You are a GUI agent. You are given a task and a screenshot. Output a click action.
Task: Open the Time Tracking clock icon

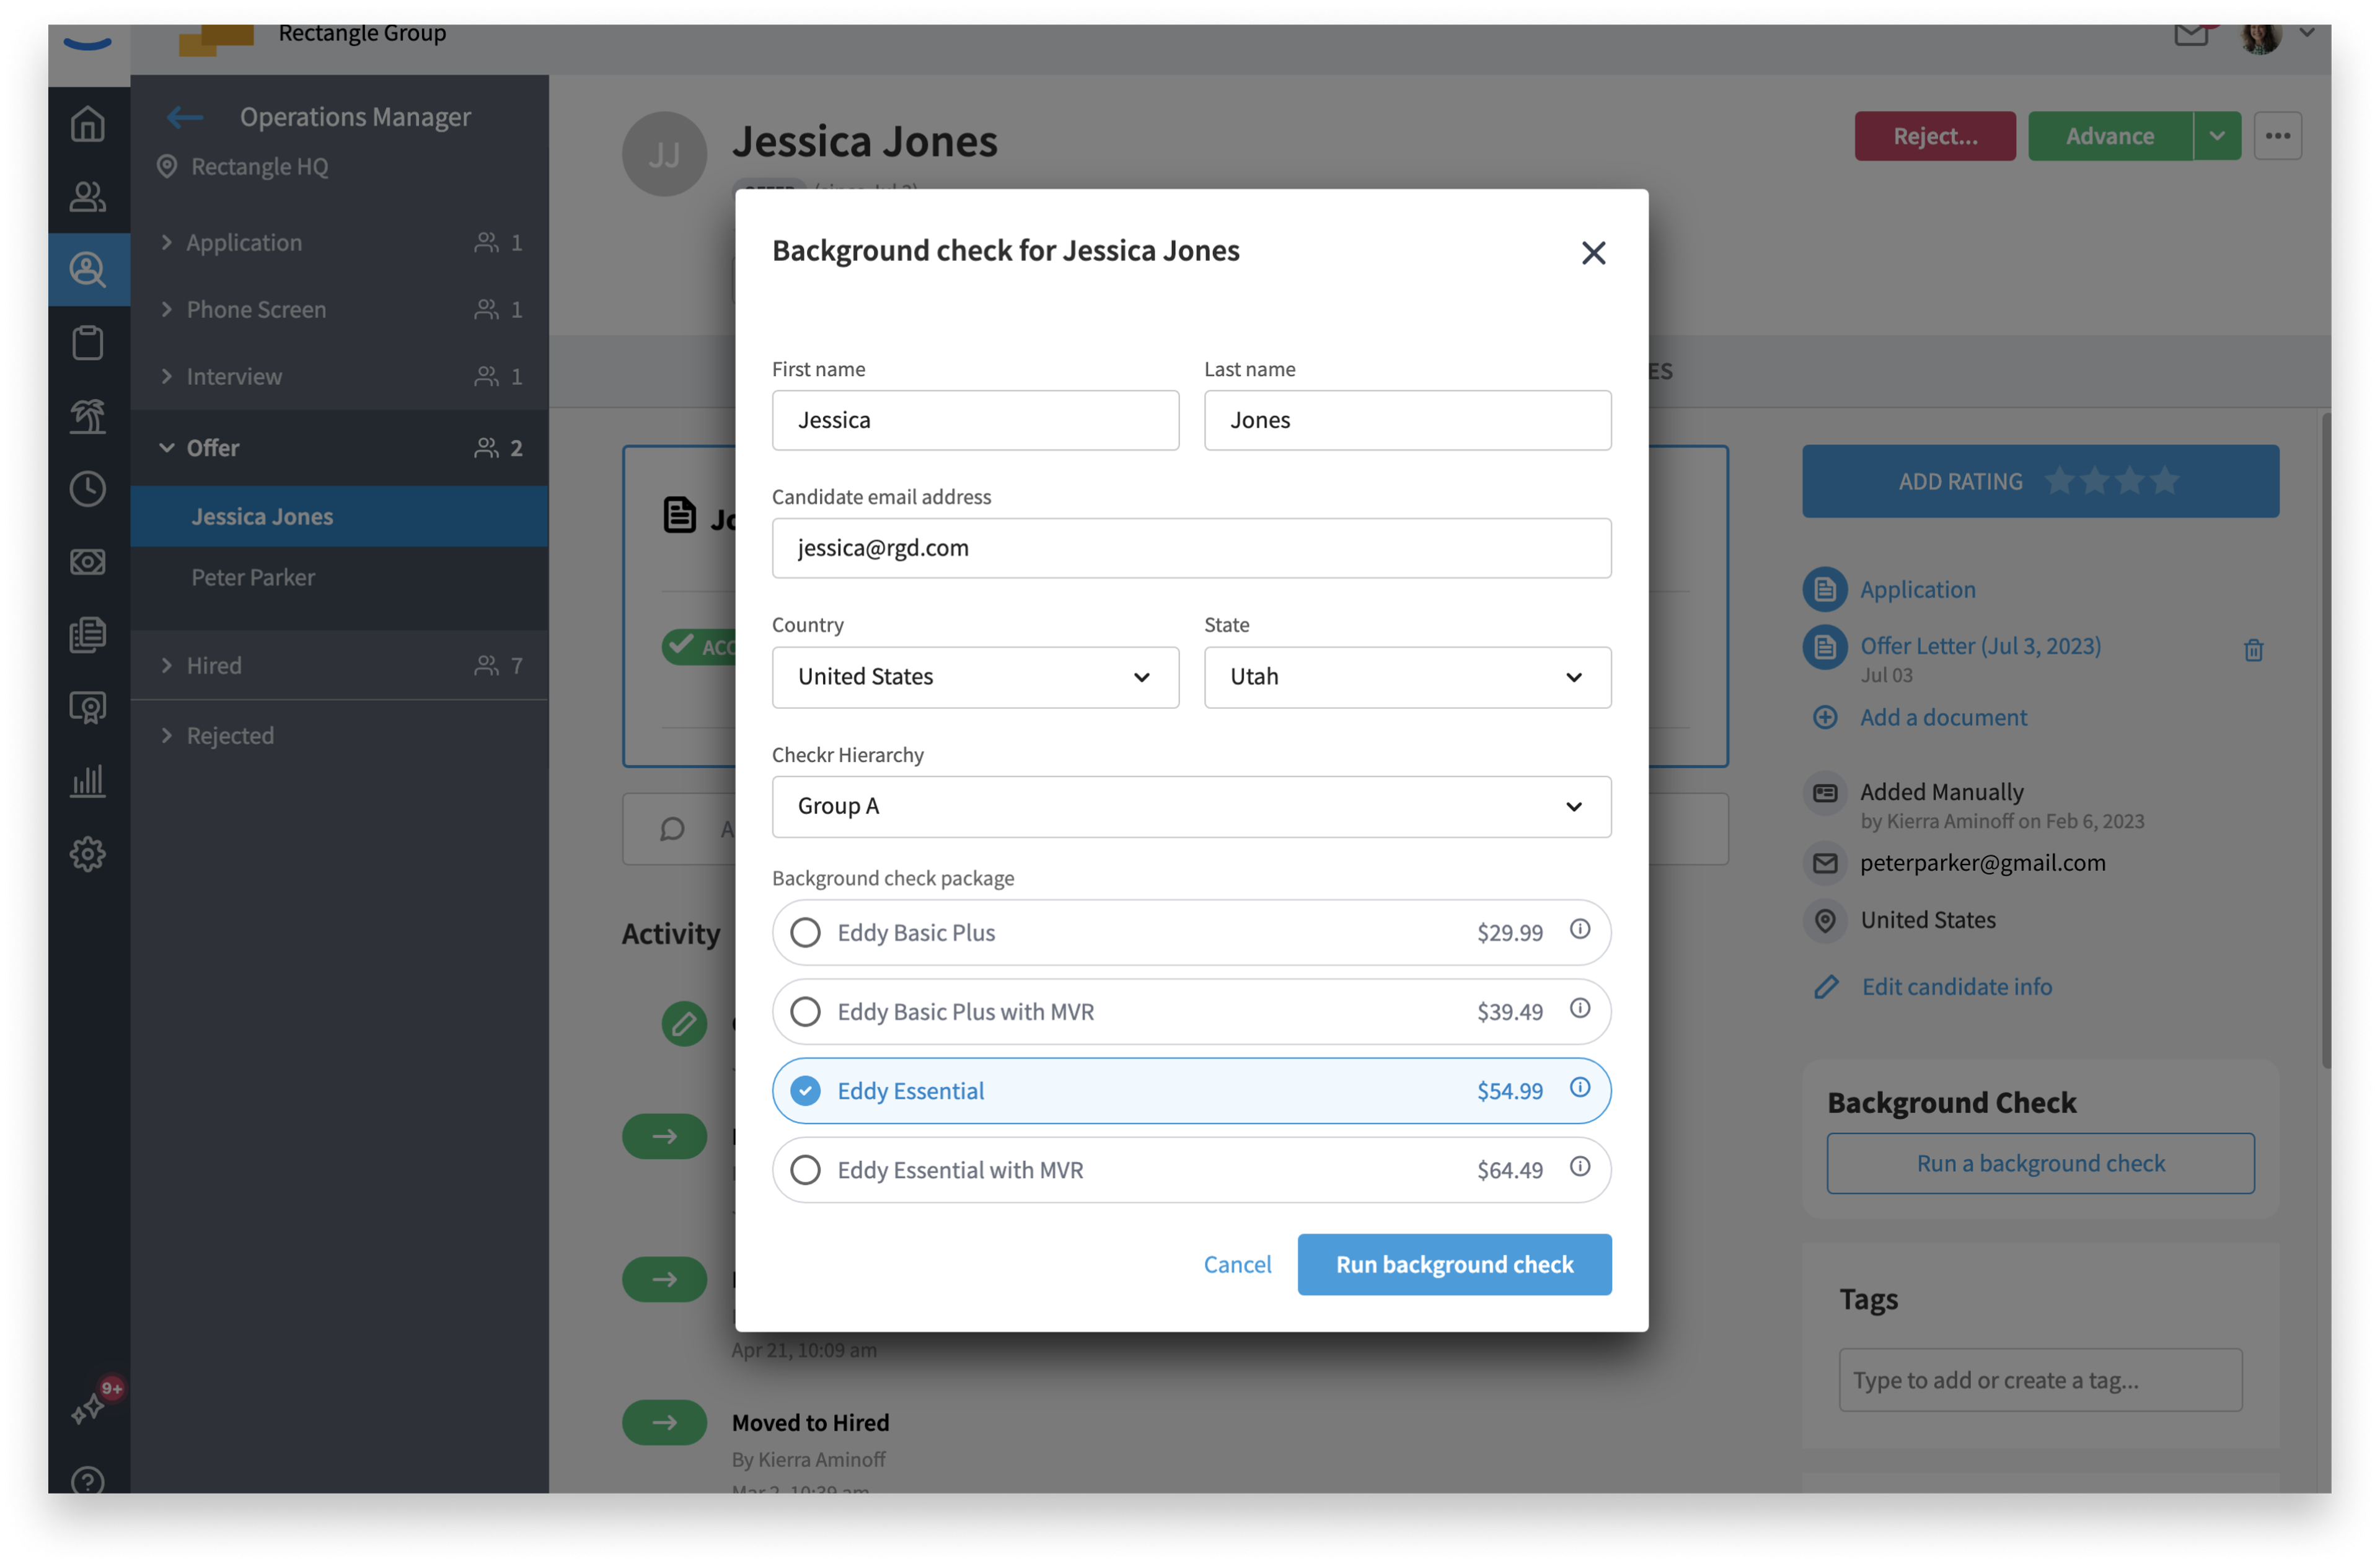tap(88, 488)
